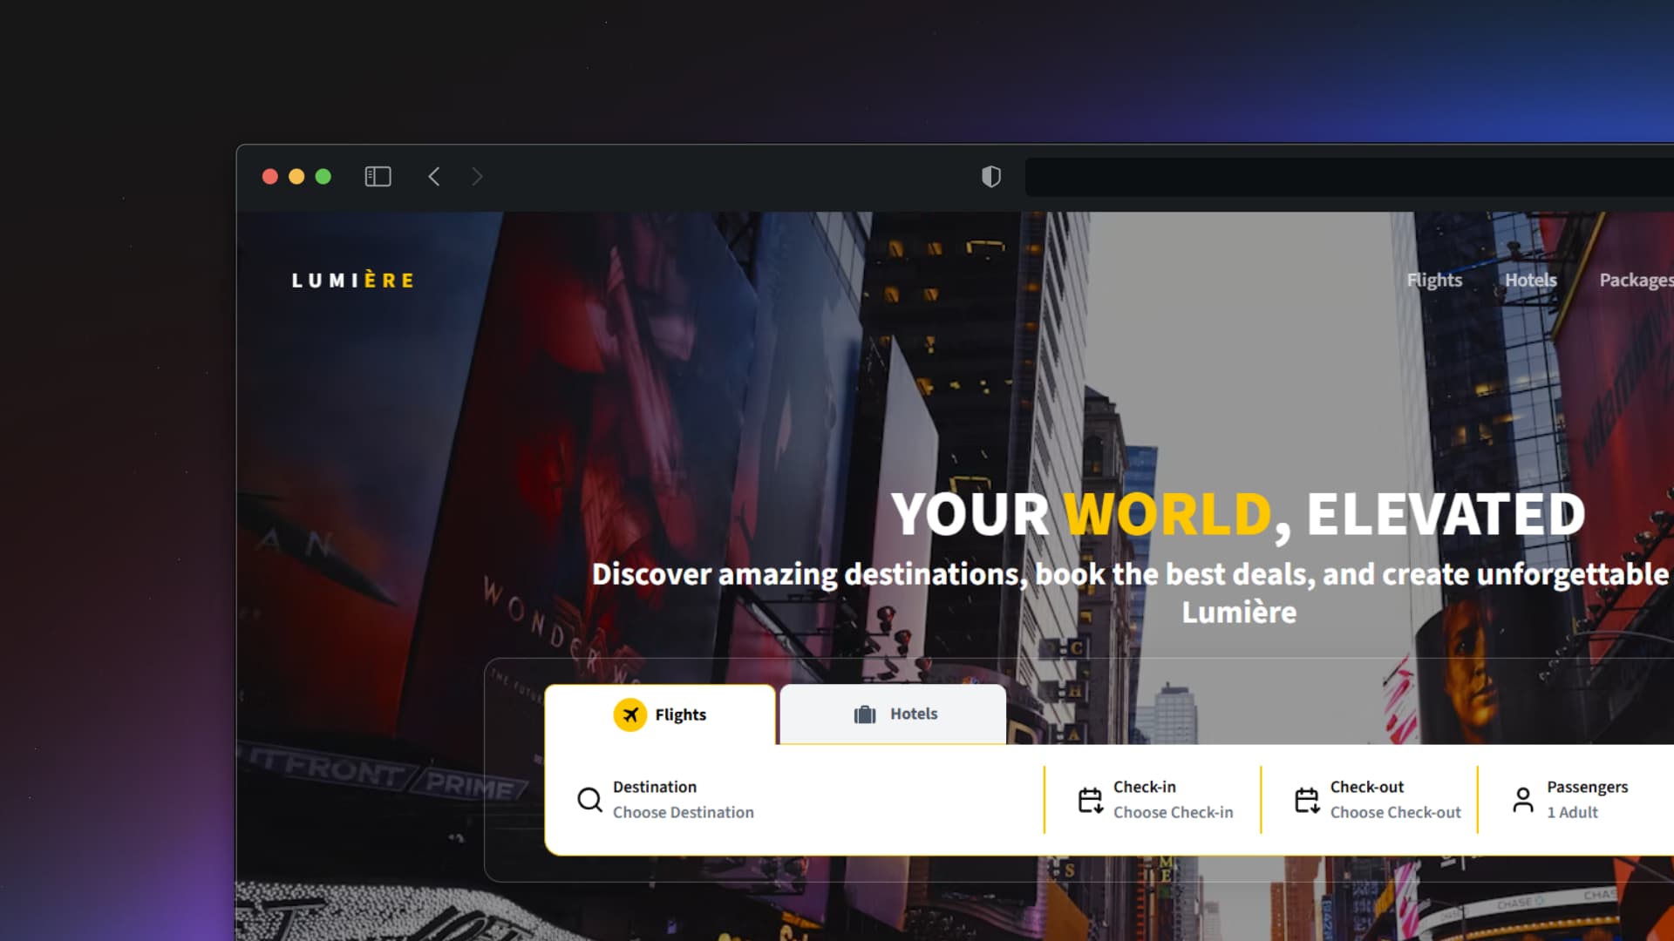Focus the browser address bar
Screen dimensions: 1674x941
(1349, 177)
